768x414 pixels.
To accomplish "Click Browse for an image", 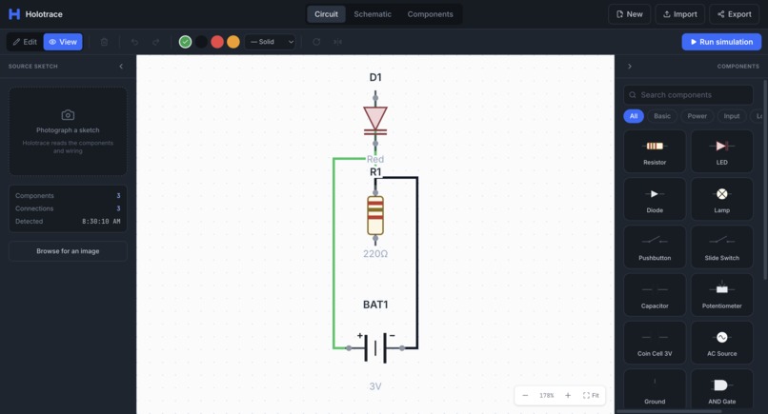I will 68,251.
